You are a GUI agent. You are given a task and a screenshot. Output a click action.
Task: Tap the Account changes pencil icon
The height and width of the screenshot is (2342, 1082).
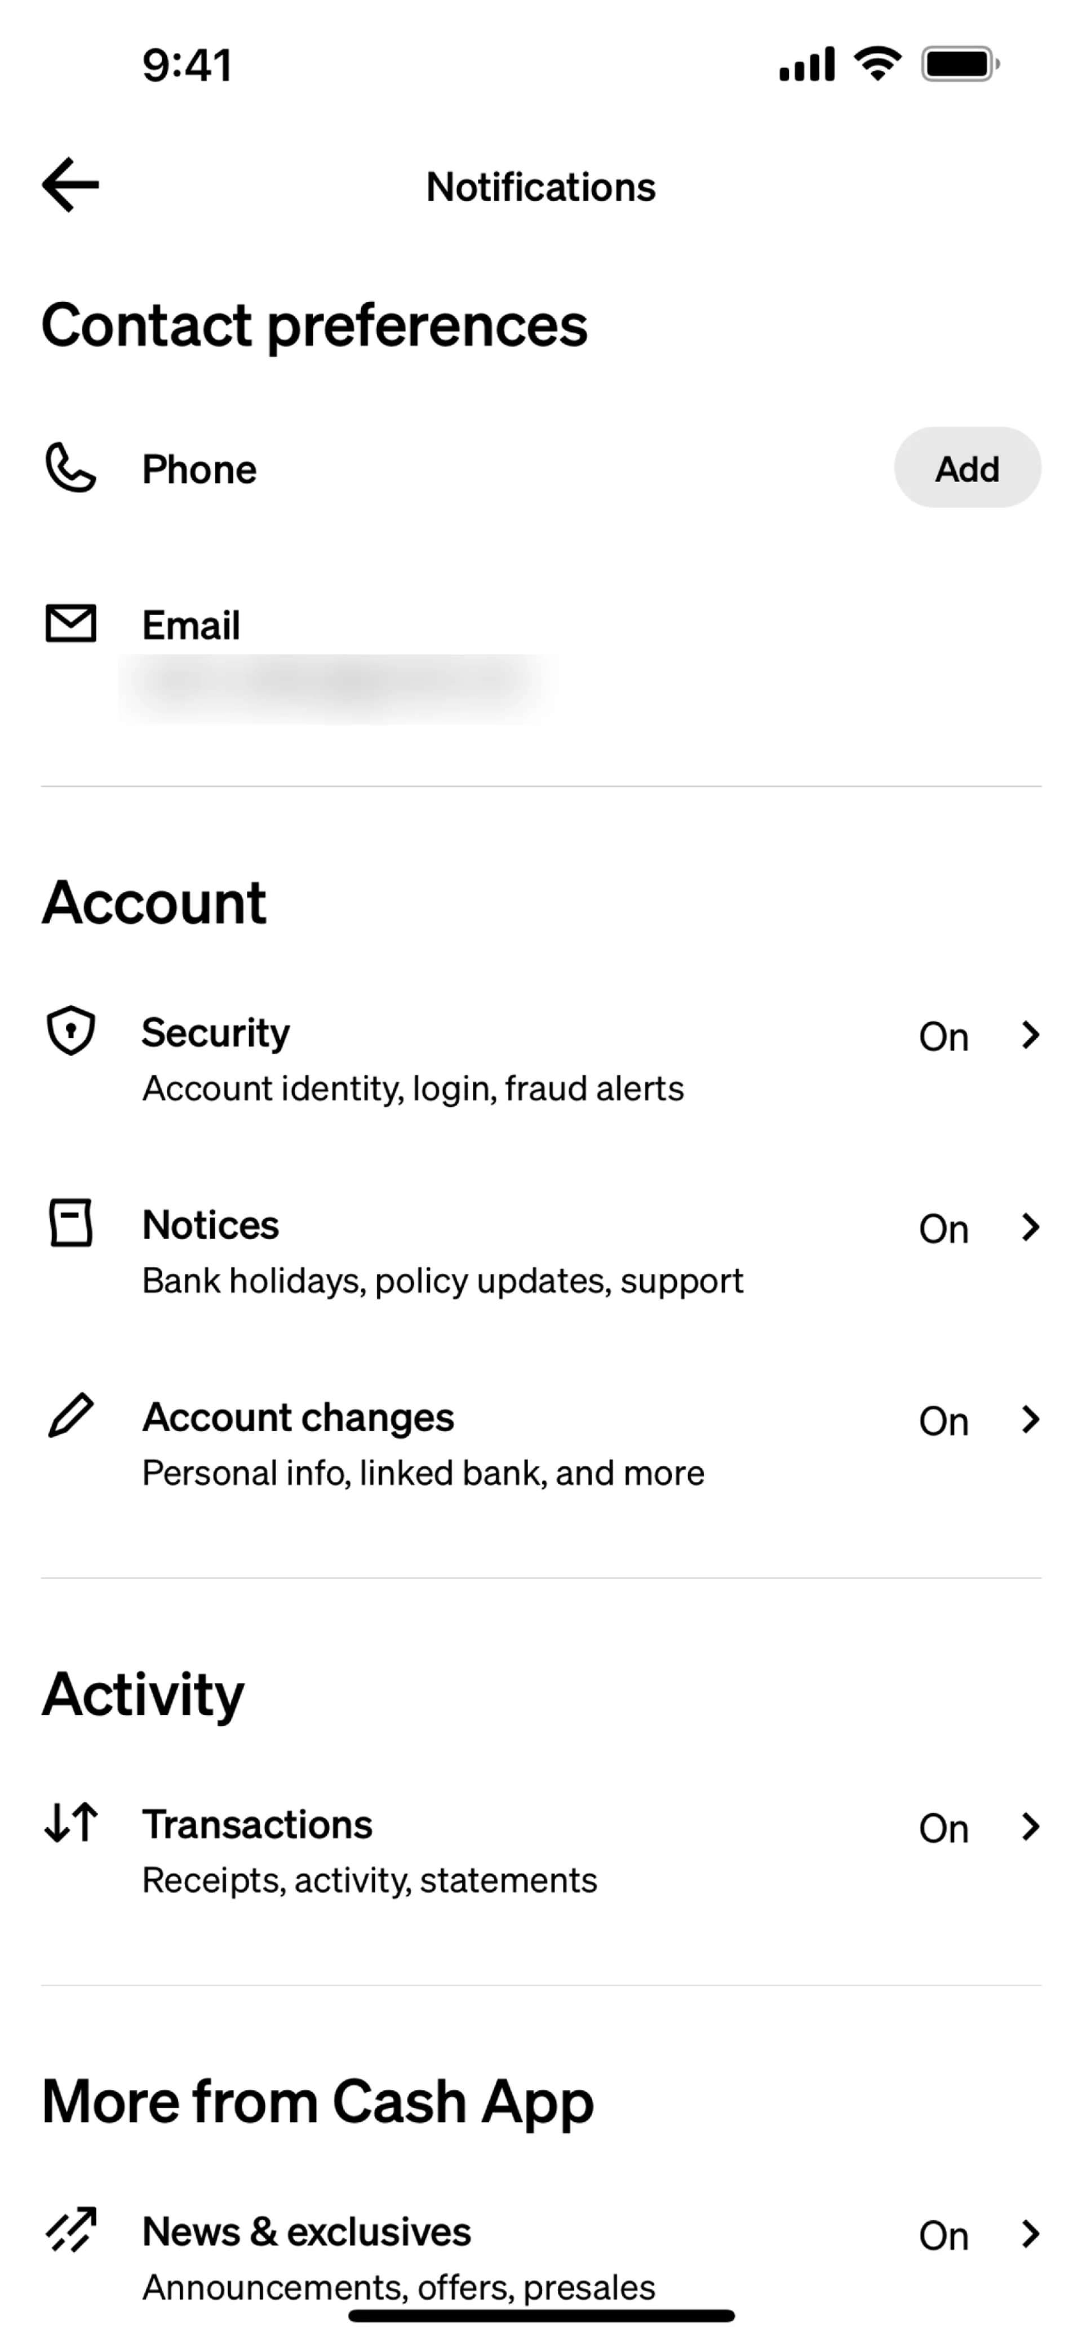click(71, 1416)
